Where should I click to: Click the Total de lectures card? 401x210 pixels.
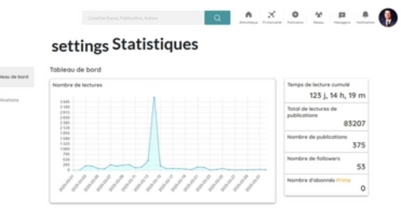(x=326, y=117)
